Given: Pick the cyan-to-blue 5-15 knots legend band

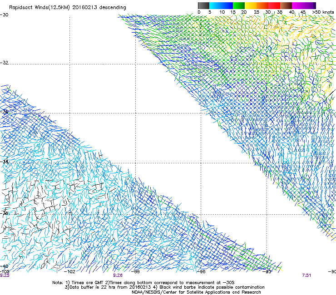Looking at the screenshot, I should click(x=221, y=5).
